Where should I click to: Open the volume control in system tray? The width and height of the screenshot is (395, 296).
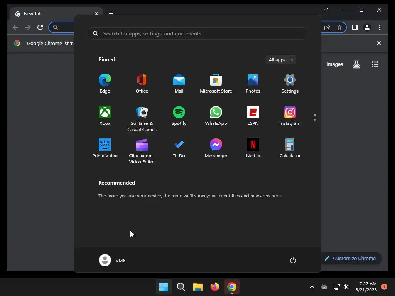coord(346,287)
